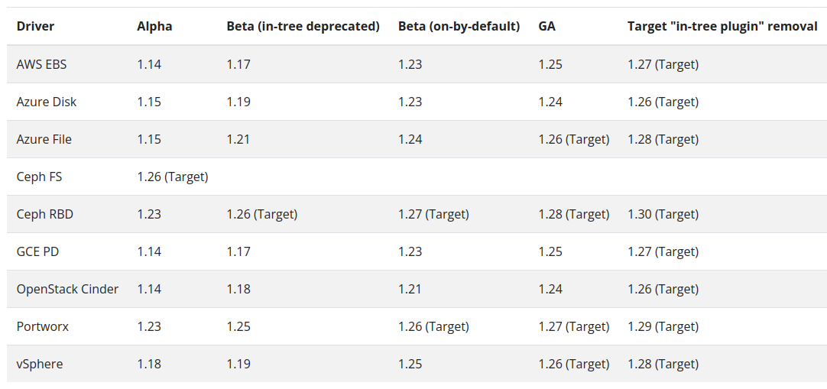Viewport: 827px width, 389px height.
Task: Click the GCE PD driver cell
Action: coord(39,251)
